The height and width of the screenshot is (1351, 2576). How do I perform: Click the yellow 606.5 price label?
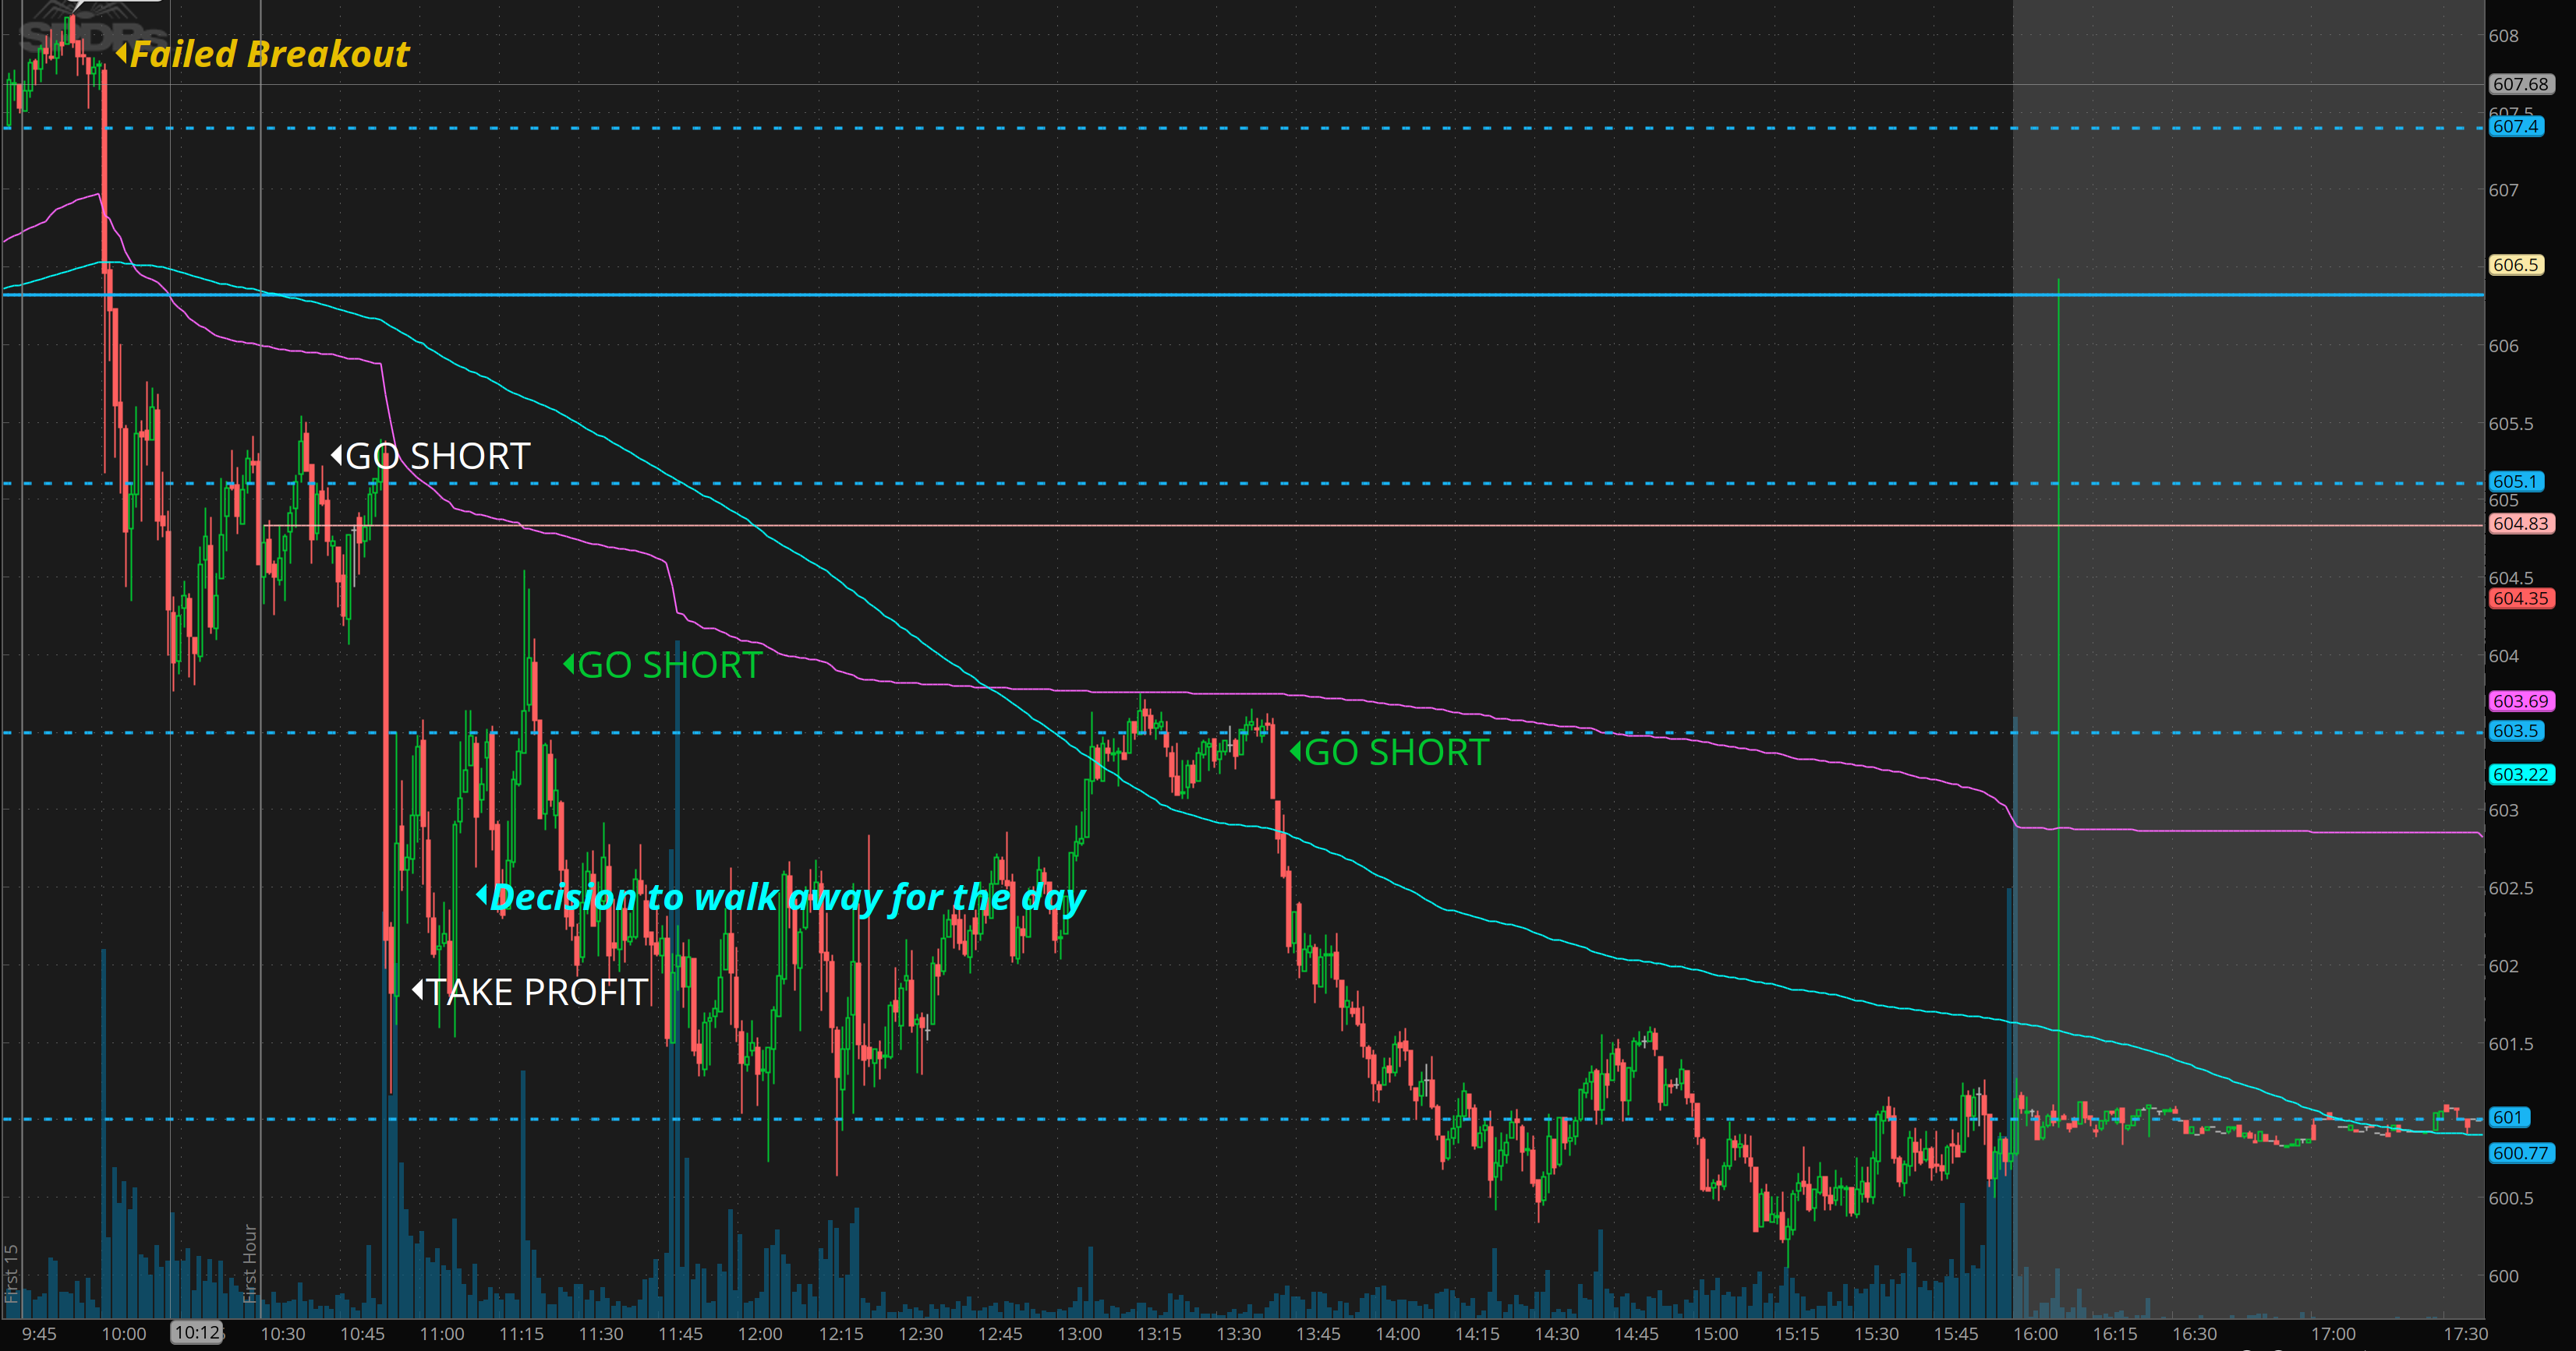click(x=2515, y=265)
